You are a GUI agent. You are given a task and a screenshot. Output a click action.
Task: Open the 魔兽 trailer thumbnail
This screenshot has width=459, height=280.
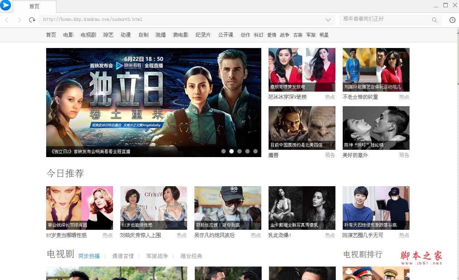click(302, 128)
